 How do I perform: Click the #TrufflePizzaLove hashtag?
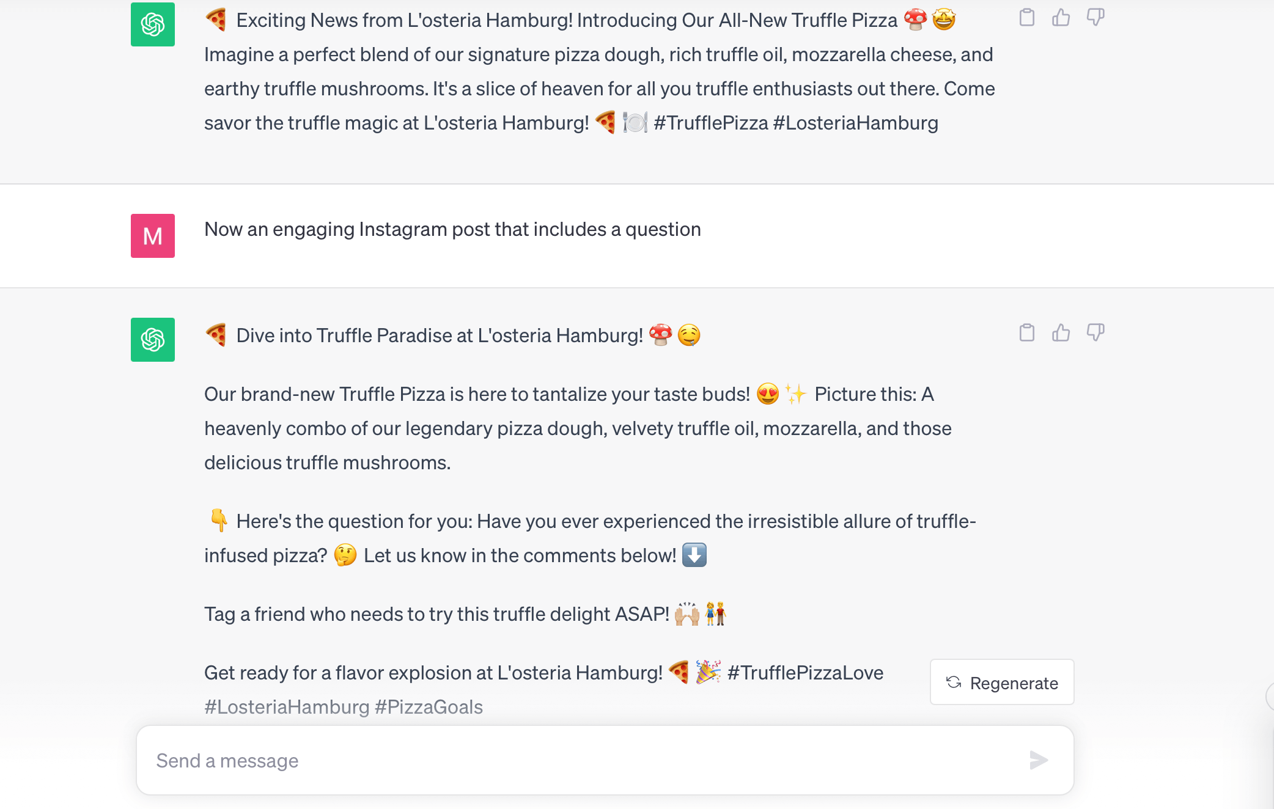pyautogui.click(x=805, y=673)
